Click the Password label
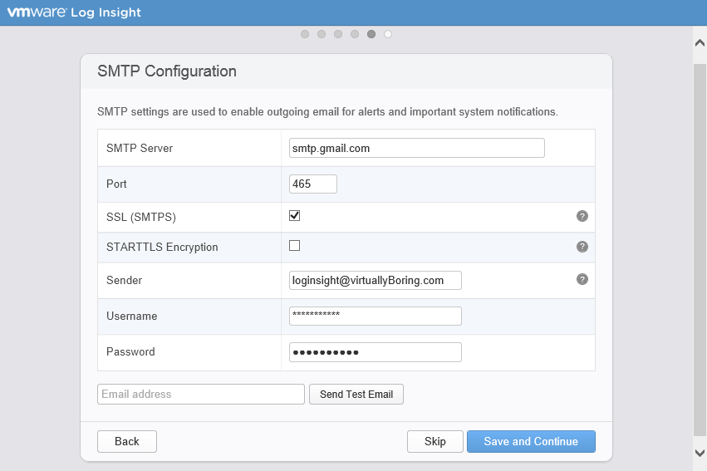 130,351
